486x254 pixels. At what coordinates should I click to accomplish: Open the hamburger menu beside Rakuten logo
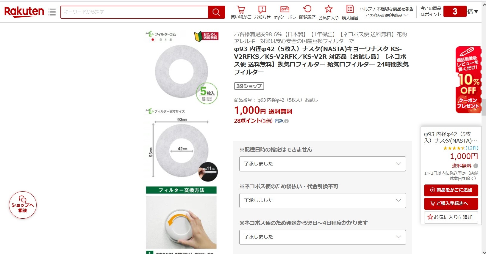(52, 12)
